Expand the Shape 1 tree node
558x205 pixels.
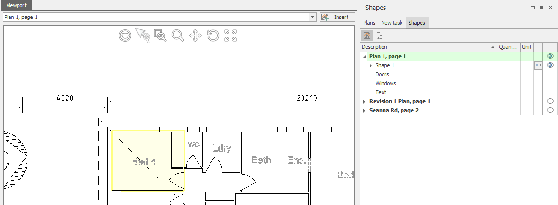coord(371,66)
